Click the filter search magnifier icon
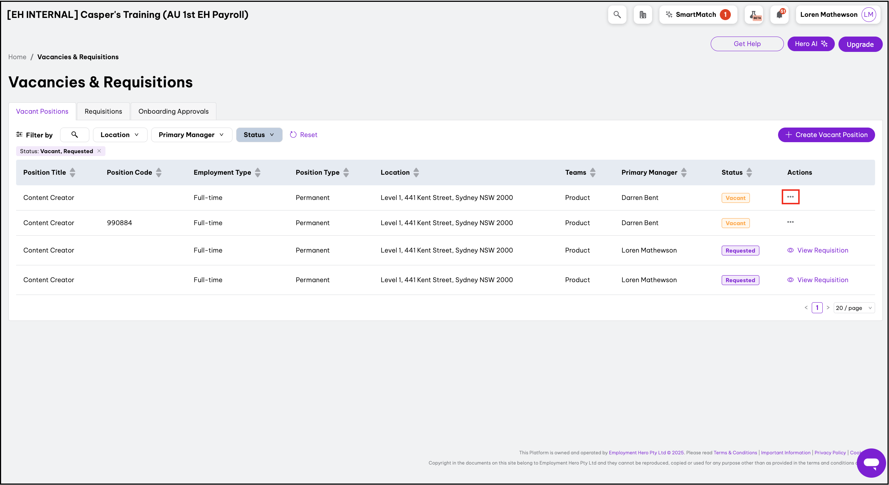Viewport: 889px width, 485px height. (x=75, y=135)
